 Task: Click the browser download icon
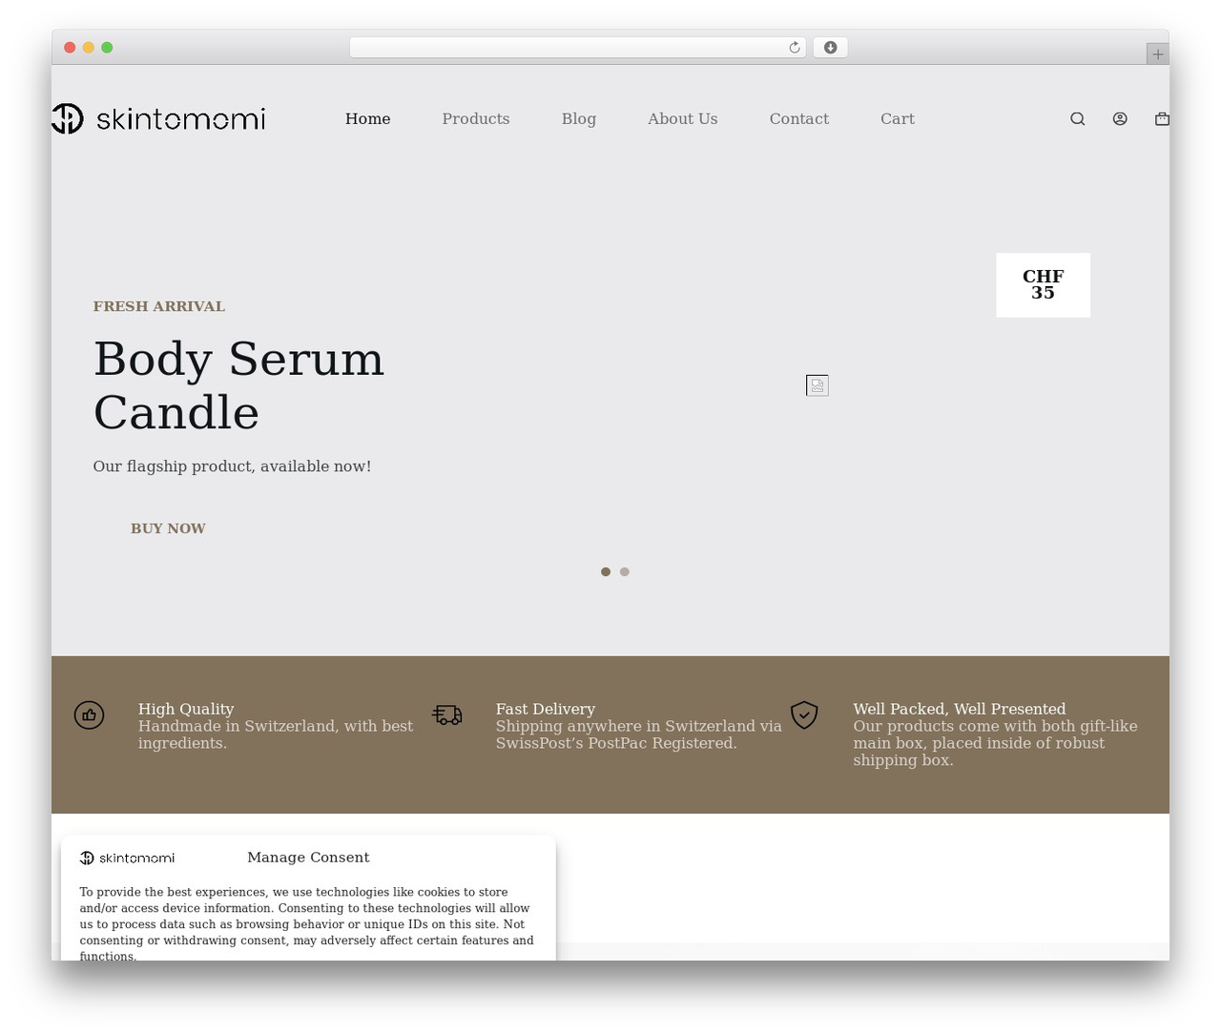pos(830,48)
